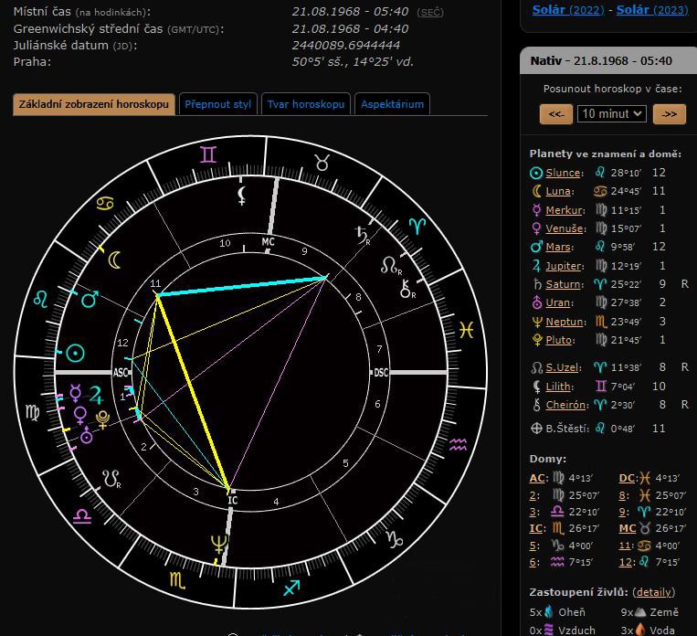Open the Slunce planet link
The width and height of the screenshot is (697, 636).
[x=563, y=173]
